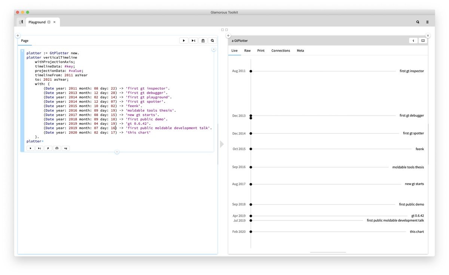Click the 'first gt debugger' timeline dot
The image size is (449, 275).
coord(251,116)
